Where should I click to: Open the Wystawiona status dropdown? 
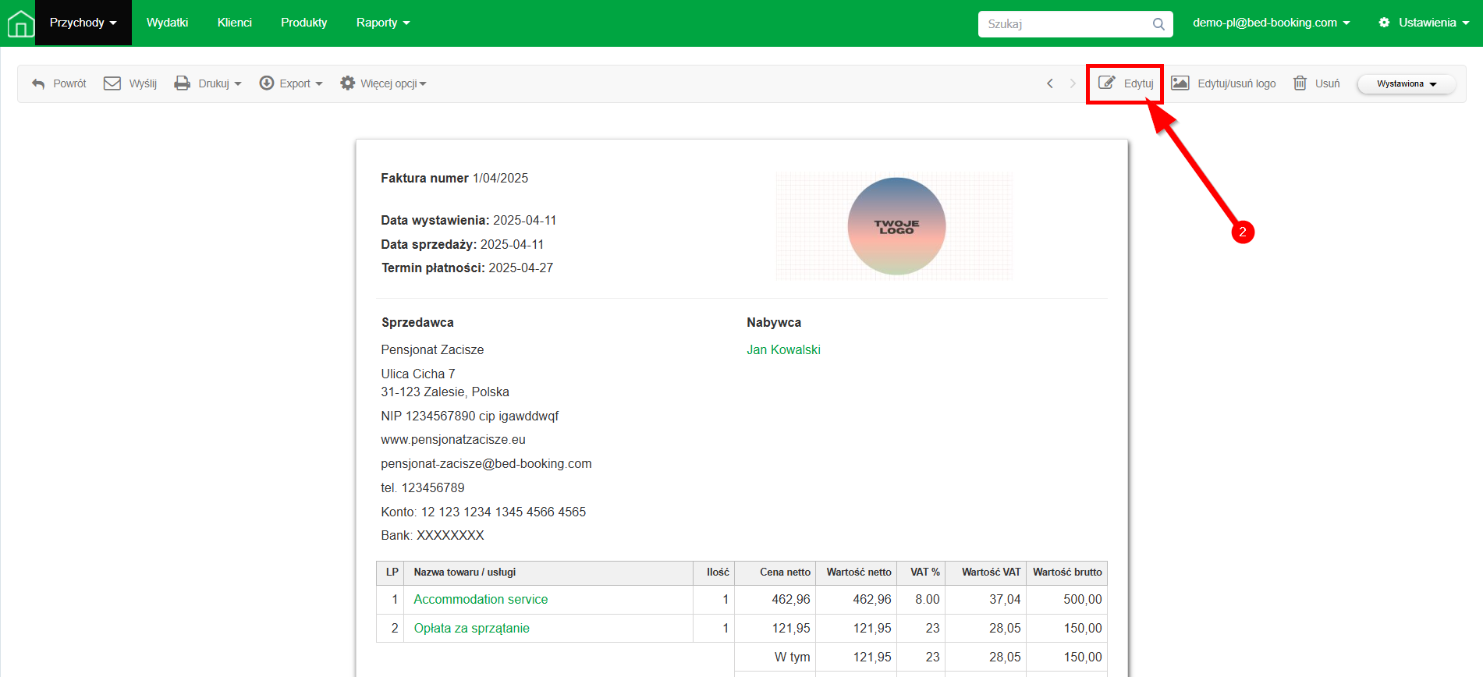[1407, 83]
